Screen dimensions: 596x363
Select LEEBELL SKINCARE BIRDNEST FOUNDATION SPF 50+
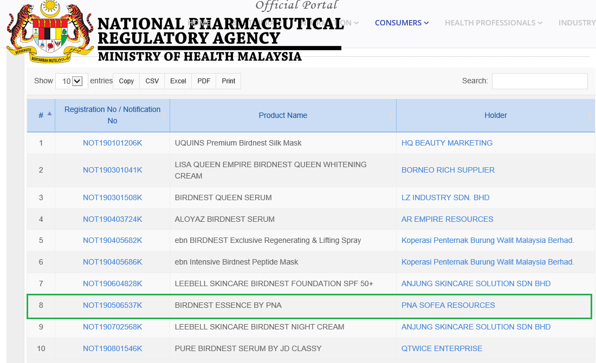pos(274,284)
